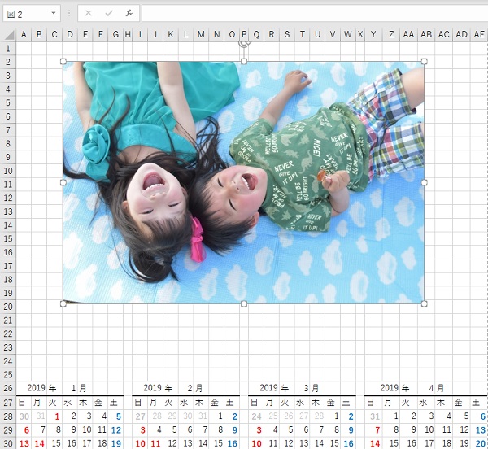Click grayed date 24 in March calendar
The width and height of the screenshot is (488, 449).
click(x=256, y=416)
